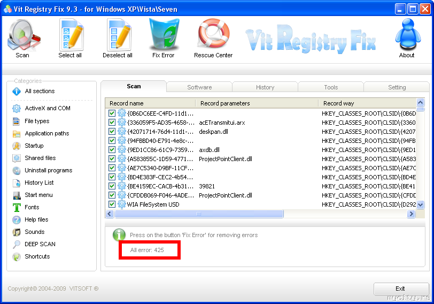Sort by Record name column header
Screen dimensions: 434x304
tap(151, 103)
